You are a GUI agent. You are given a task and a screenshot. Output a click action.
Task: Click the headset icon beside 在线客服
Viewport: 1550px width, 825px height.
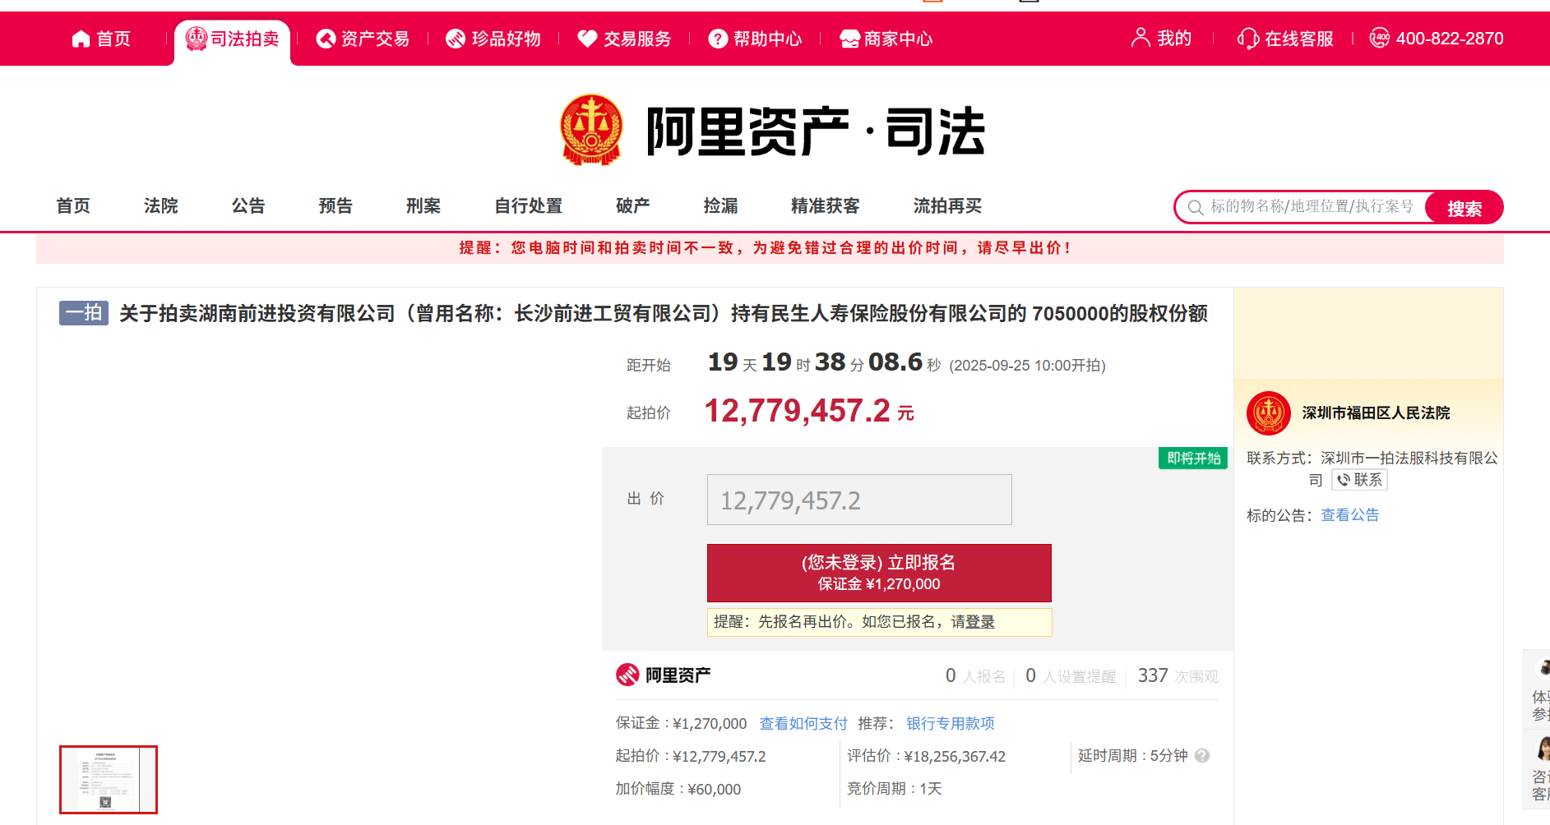pyautogui.click(x=1247, y=39)
